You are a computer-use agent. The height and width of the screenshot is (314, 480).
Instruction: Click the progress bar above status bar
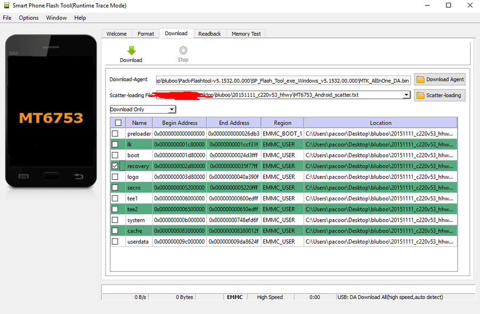[288, 288]
